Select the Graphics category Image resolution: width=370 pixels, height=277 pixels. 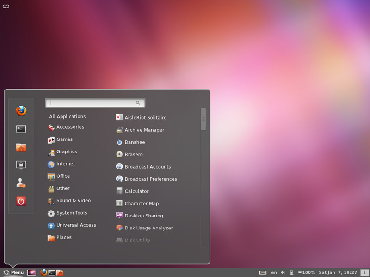click(62, 152)
